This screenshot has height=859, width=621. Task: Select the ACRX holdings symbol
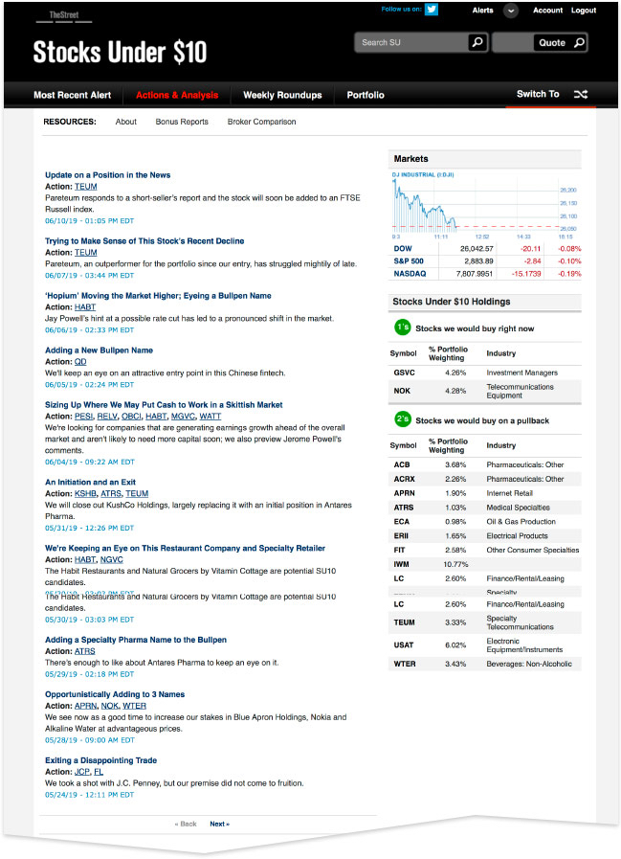[404, 479]
